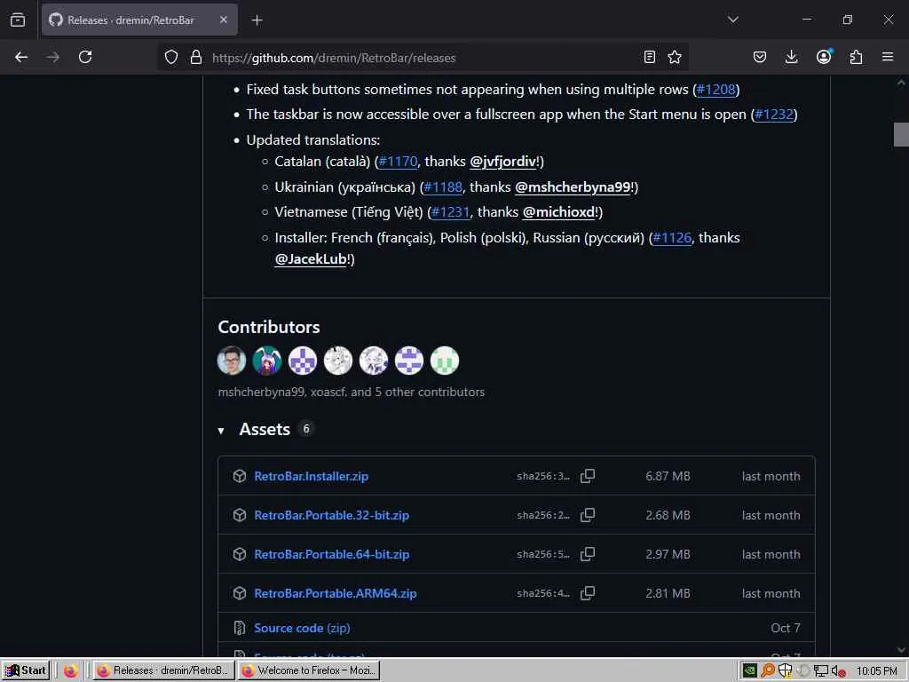This screenshot has width=909, height=682.
Task: Visit @michioxd user profile
Action: (558, 212)
